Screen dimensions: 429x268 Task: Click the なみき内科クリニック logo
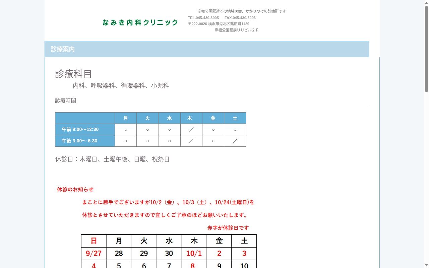(140, 22)
